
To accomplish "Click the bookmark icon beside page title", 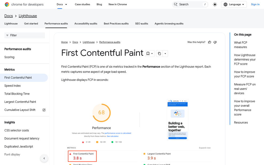I will pos(148,53).
